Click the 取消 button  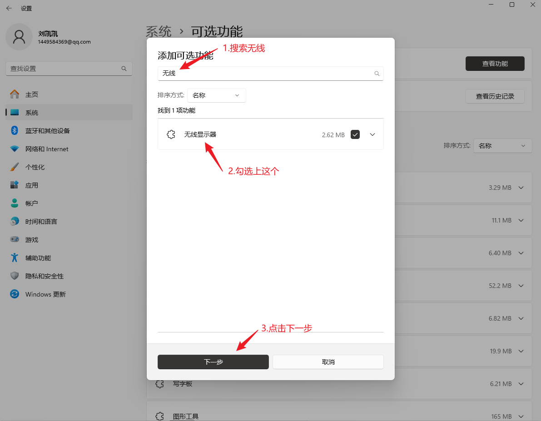coord(328,362)
